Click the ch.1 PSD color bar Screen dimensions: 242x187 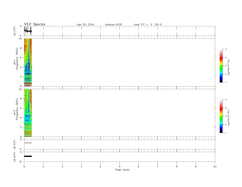221,66
